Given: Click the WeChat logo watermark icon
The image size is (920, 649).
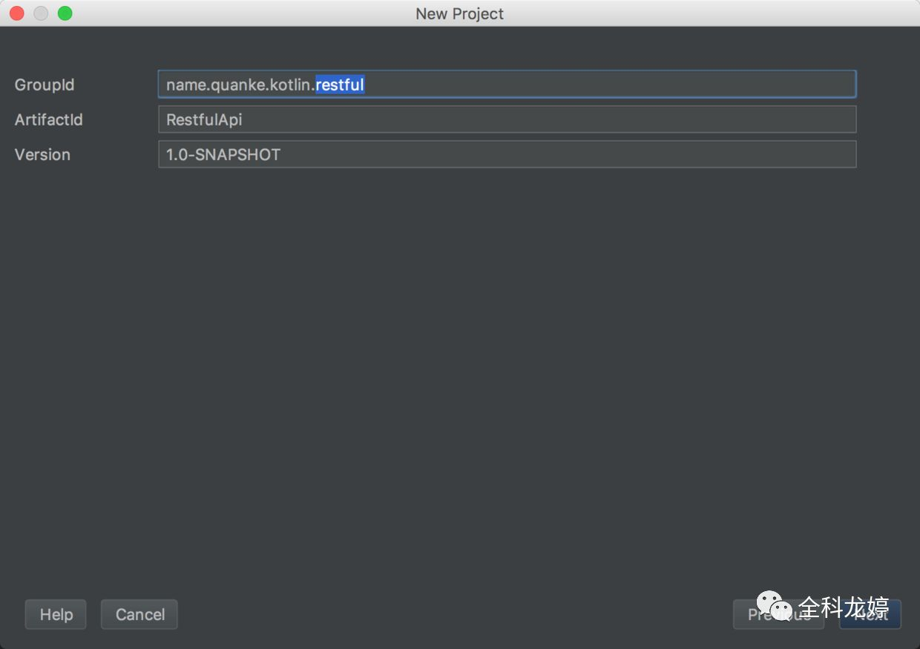Looking at the screenshot, I should point(775,606).
